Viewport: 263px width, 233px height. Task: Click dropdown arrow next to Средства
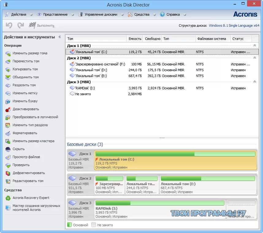click(x=154, y=15)
